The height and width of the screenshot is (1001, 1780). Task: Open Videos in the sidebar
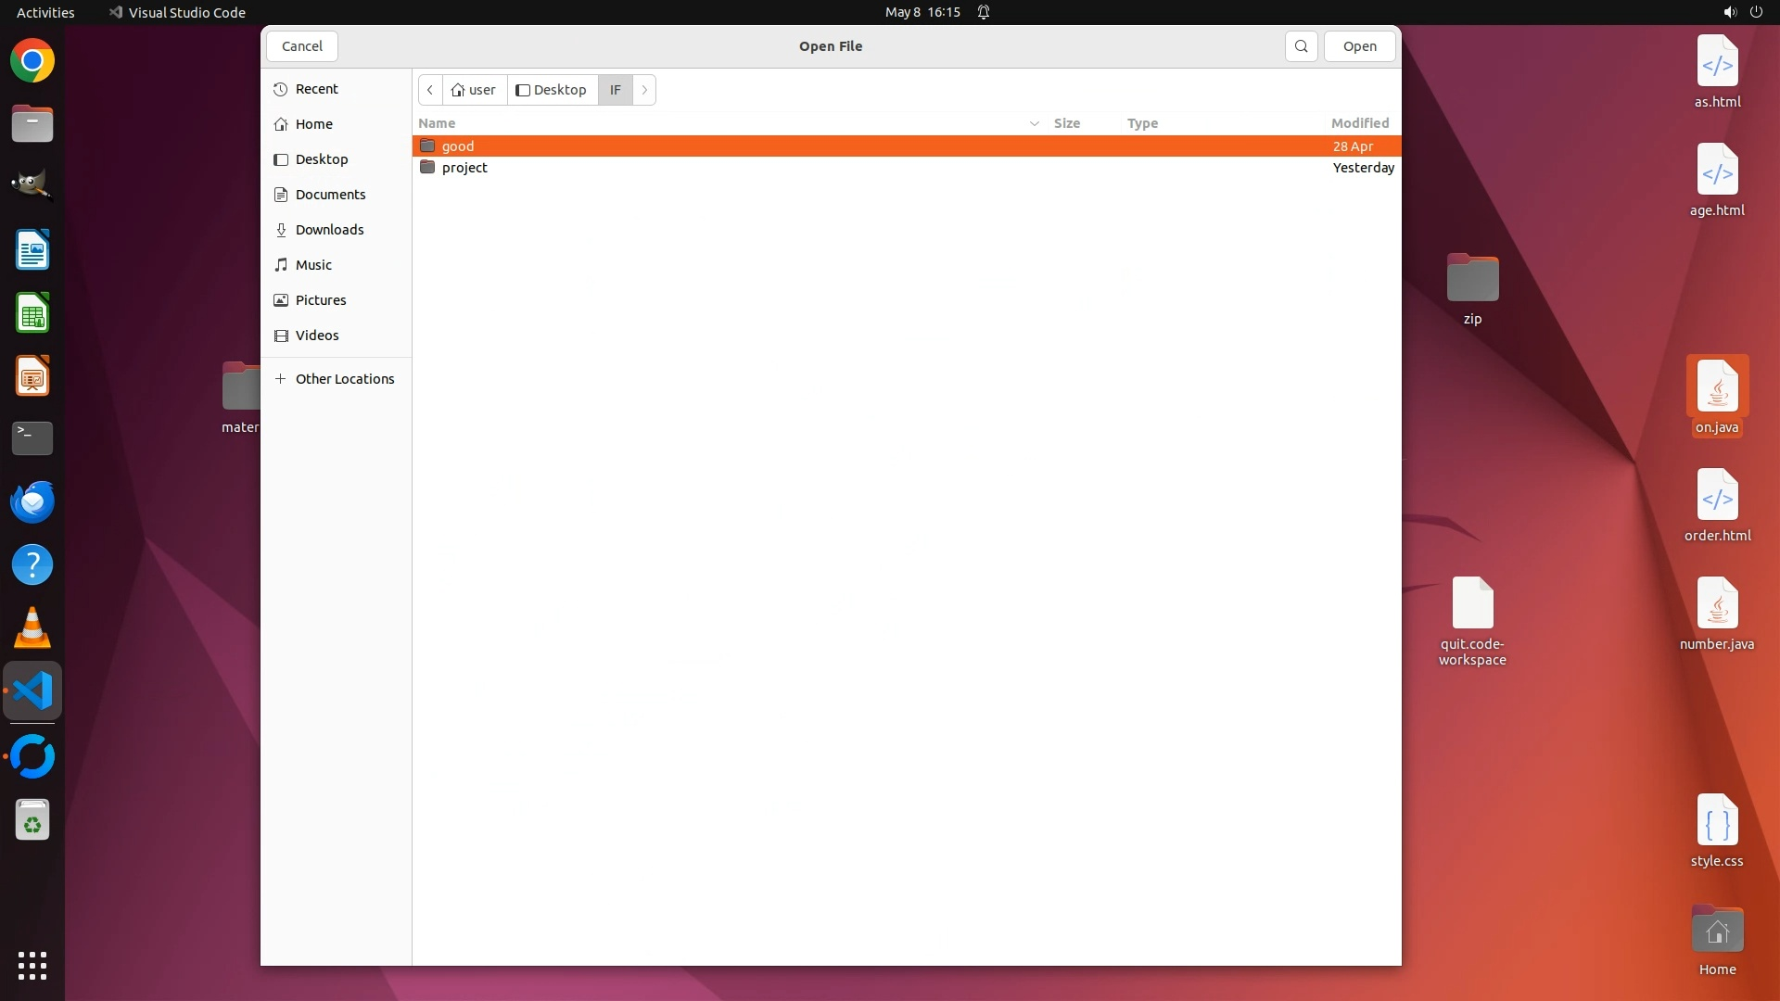[x=317, y=336]
